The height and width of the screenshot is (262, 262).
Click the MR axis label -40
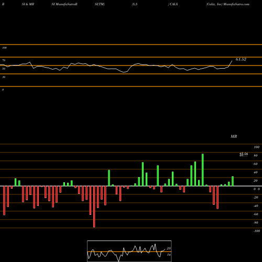click(x=256, y=206)
